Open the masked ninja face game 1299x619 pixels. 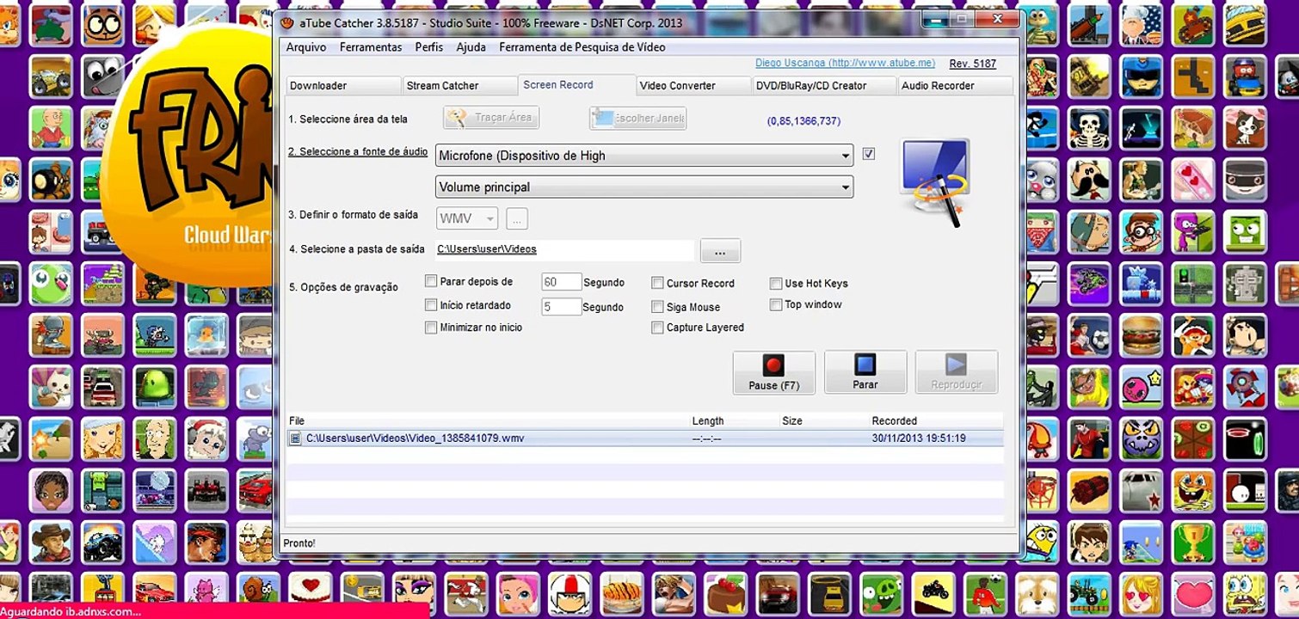[1245, 180]
